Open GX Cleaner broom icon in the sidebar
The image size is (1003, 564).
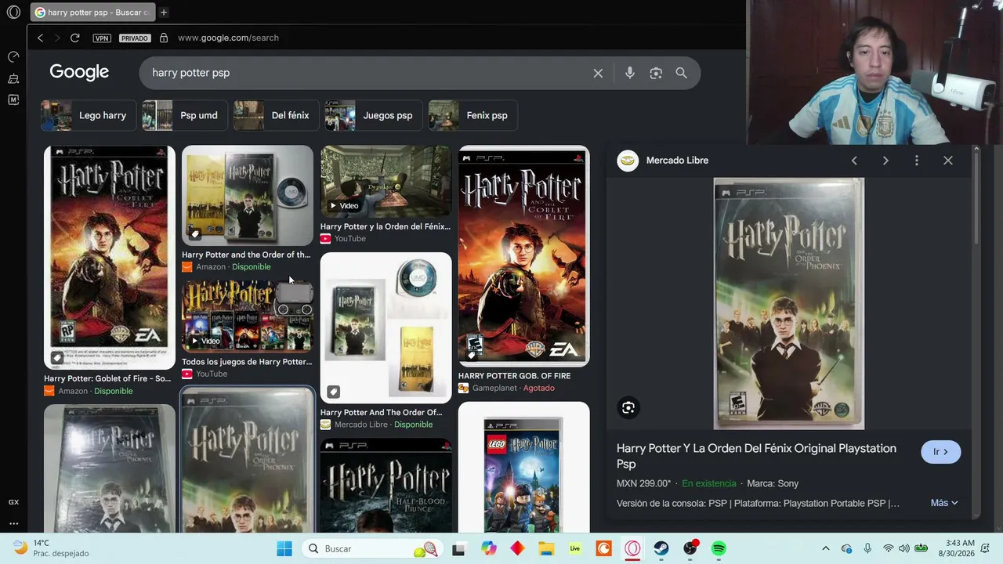[x=13, y=78]
